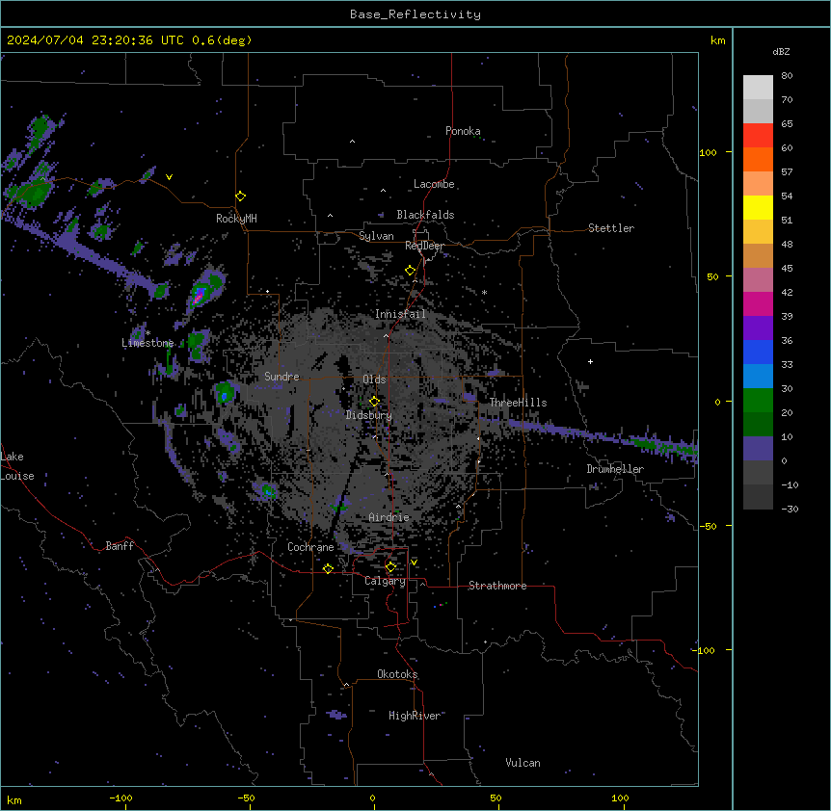The image size is (831, 811).
Task: Pick the red 65-60 dBZ legend swatch
Action: coord(758,136)
